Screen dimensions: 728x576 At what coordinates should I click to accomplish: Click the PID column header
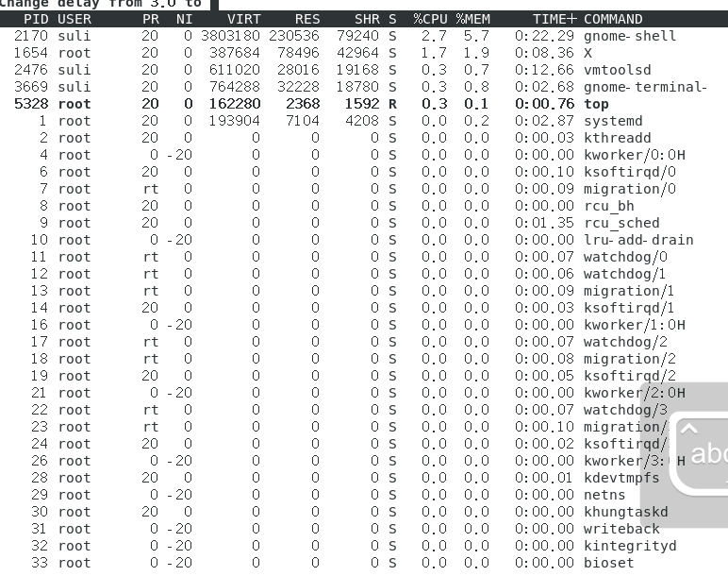[36, 19]
